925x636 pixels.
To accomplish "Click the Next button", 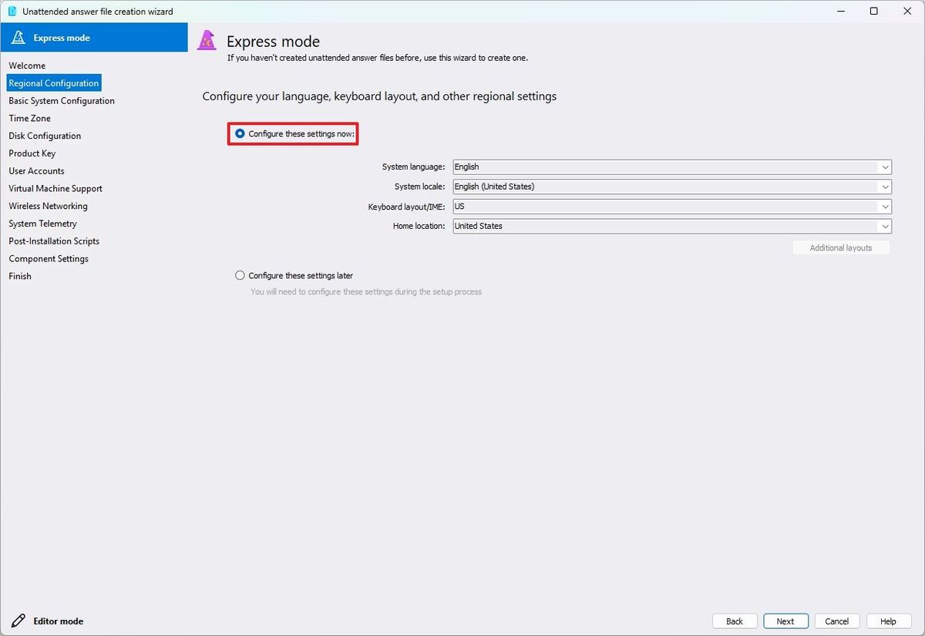I will tap(785, 621).
